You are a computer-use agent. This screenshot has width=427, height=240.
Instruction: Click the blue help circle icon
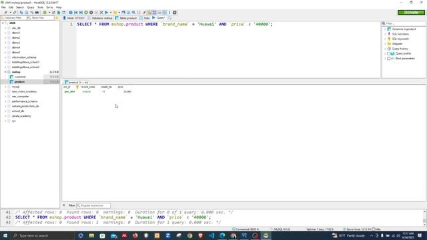click(x=71, y=13)
